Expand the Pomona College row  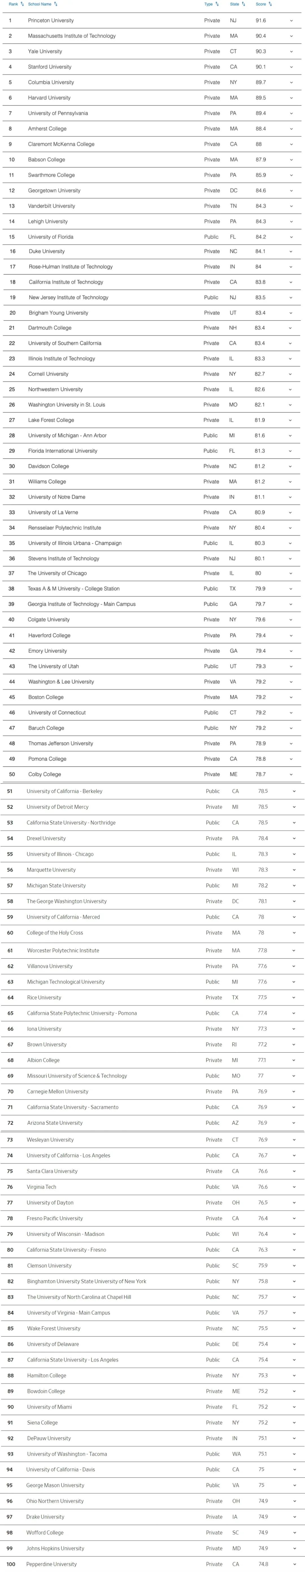pyautogui.click(x=291, y=759)
